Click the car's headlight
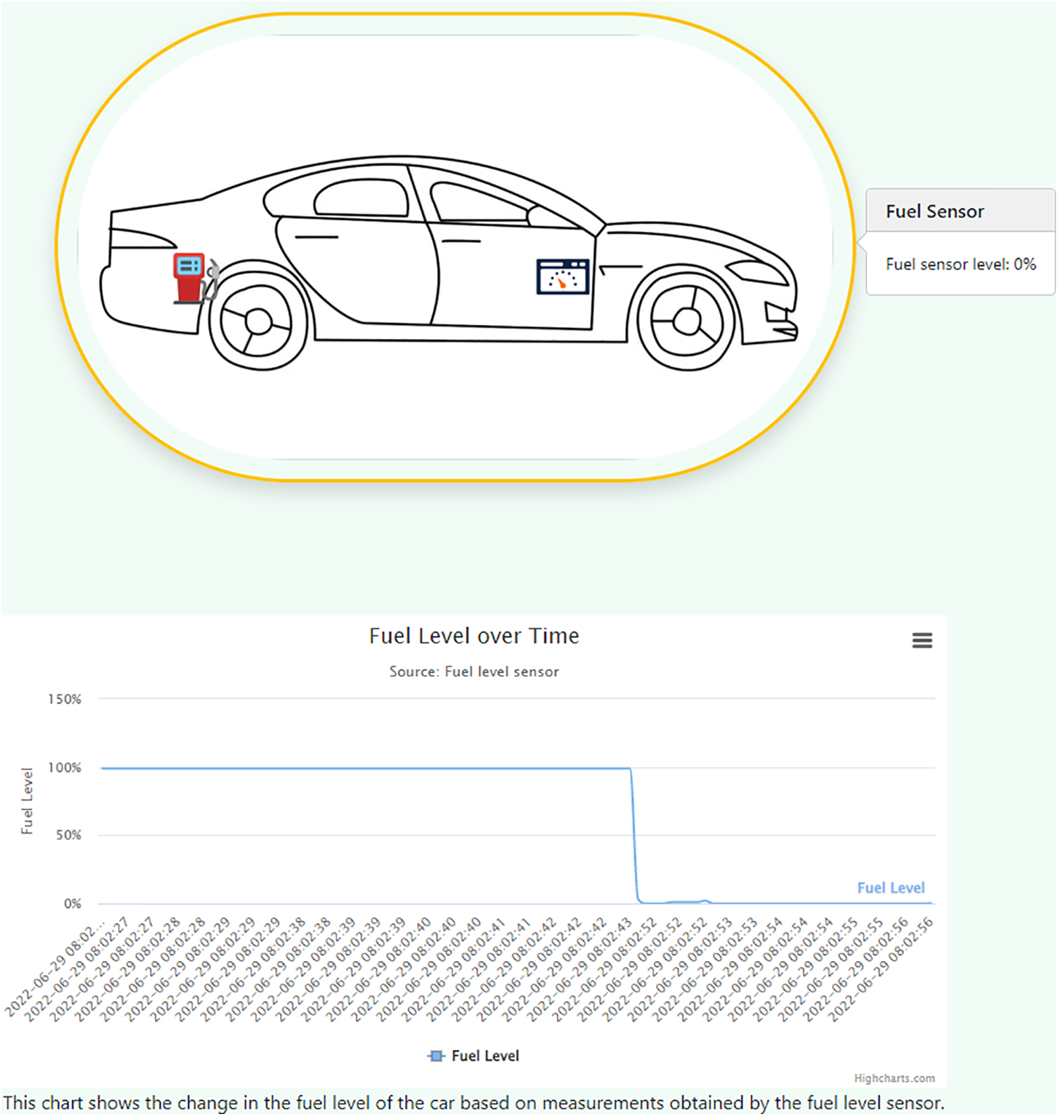Viewport: 1058px width, 1116px height. pos(755,272)
